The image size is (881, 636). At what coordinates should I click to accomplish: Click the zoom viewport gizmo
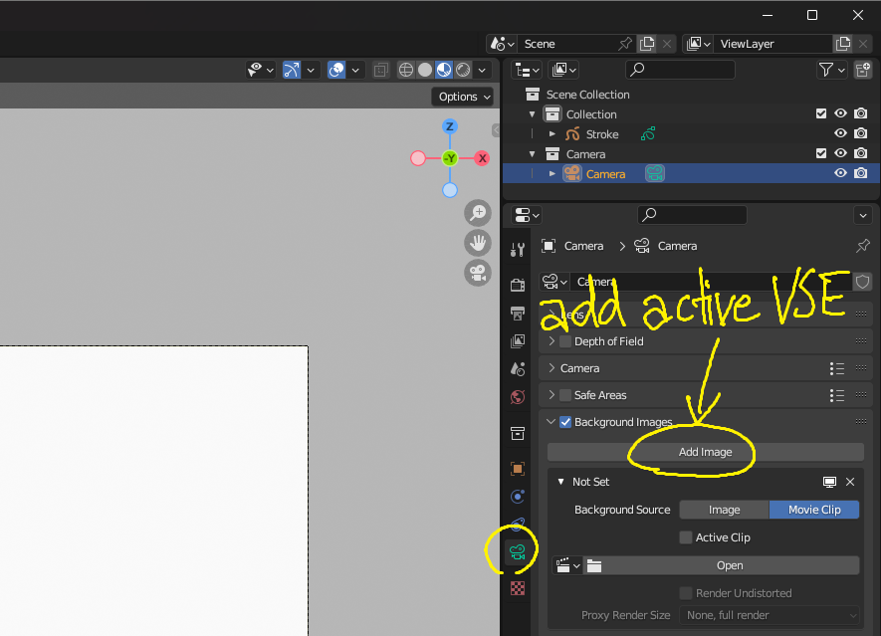478,213
